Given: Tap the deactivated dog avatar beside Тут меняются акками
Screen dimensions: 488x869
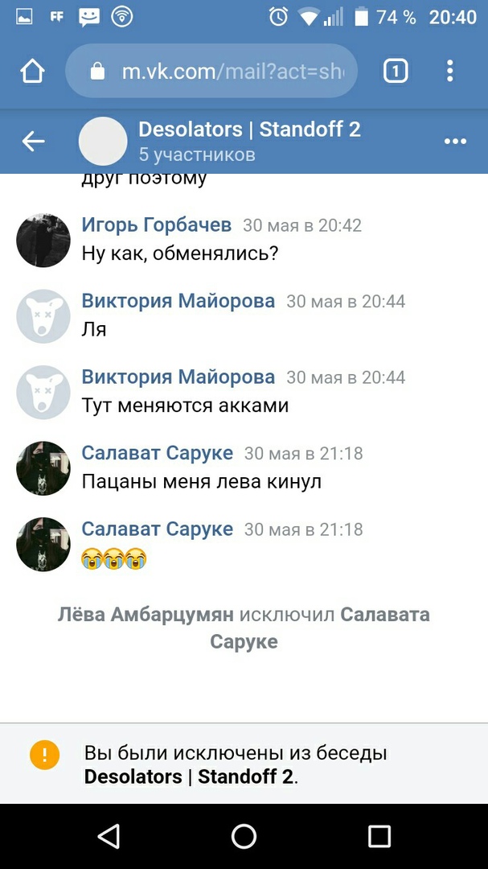Looking at the screenshot, I should [x=43, y=392].
